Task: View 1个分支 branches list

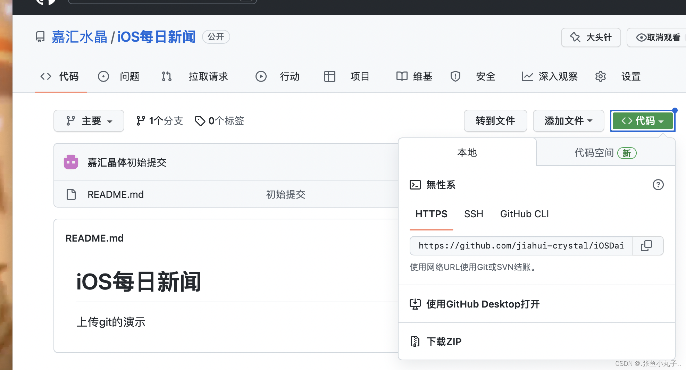Action: (160, 121)
